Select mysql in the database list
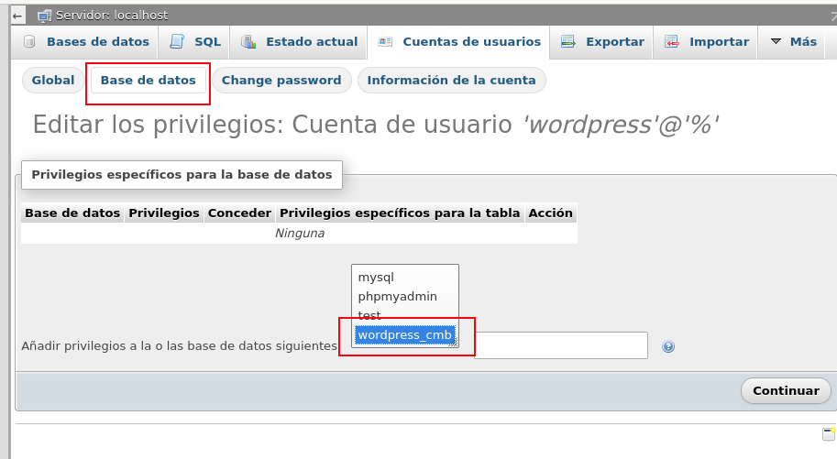The height and width of the screenshot is (459, 837). (376, 277)
